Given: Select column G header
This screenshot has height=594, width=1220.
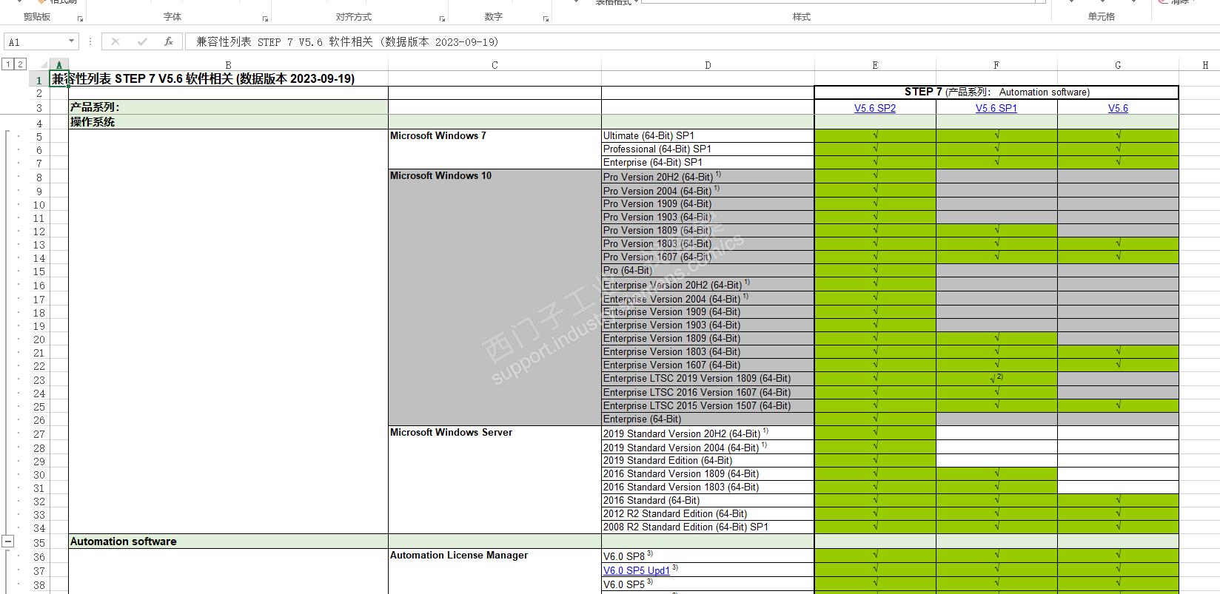Looking at the screenshot, I should tap(1118, 65).
